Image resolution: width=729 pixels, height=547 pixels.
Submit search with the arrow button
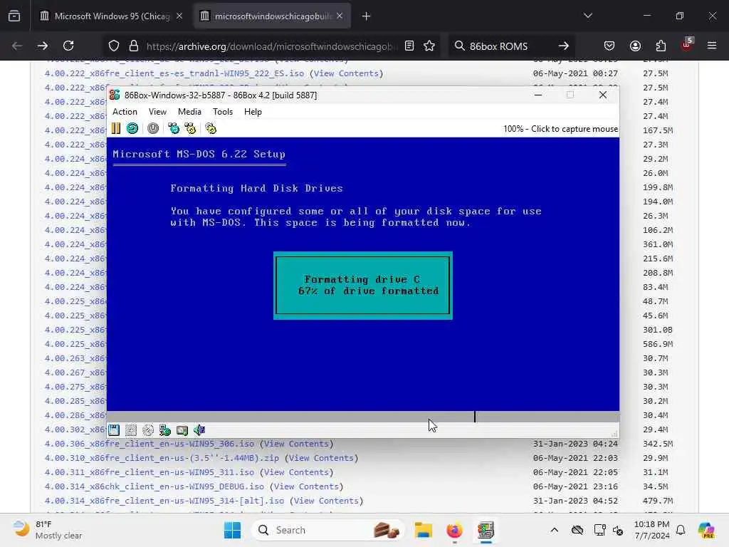(564, 46)
